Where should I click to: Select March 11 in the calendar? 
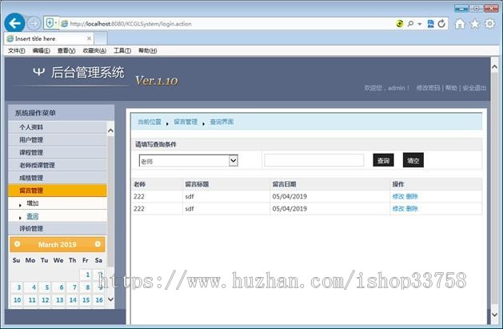(x=32, y=300)
